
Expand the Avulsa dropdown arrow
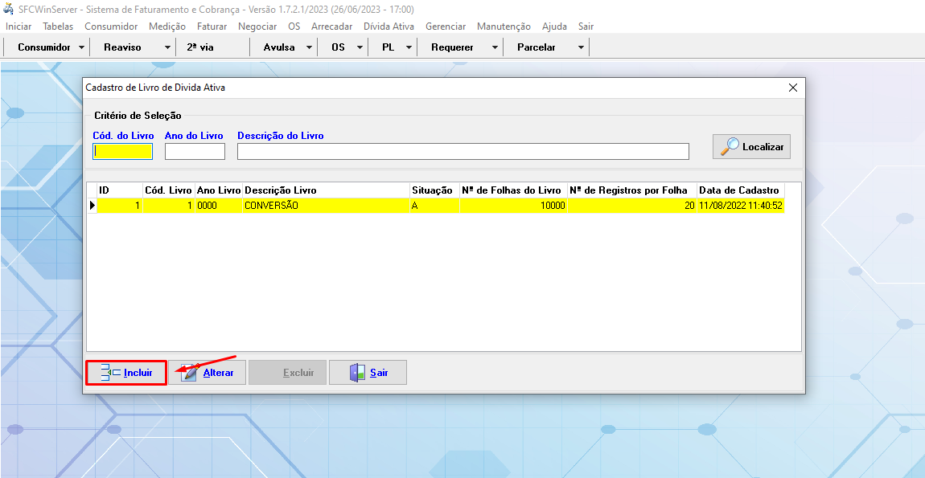pos(309,47)
